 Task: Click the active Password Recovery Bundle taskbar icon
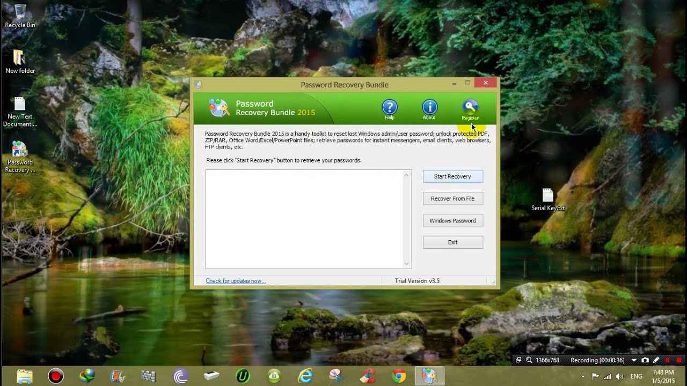(429, 376)
